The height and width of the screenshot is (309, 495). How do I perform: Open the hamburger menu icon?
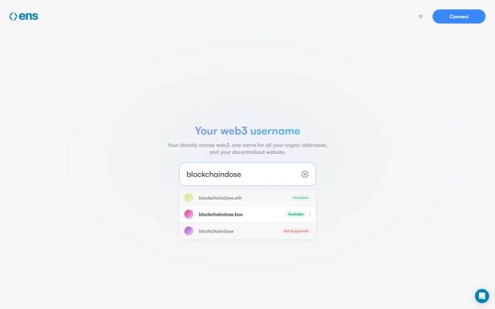pyautogui.click(x=421, y=17)
